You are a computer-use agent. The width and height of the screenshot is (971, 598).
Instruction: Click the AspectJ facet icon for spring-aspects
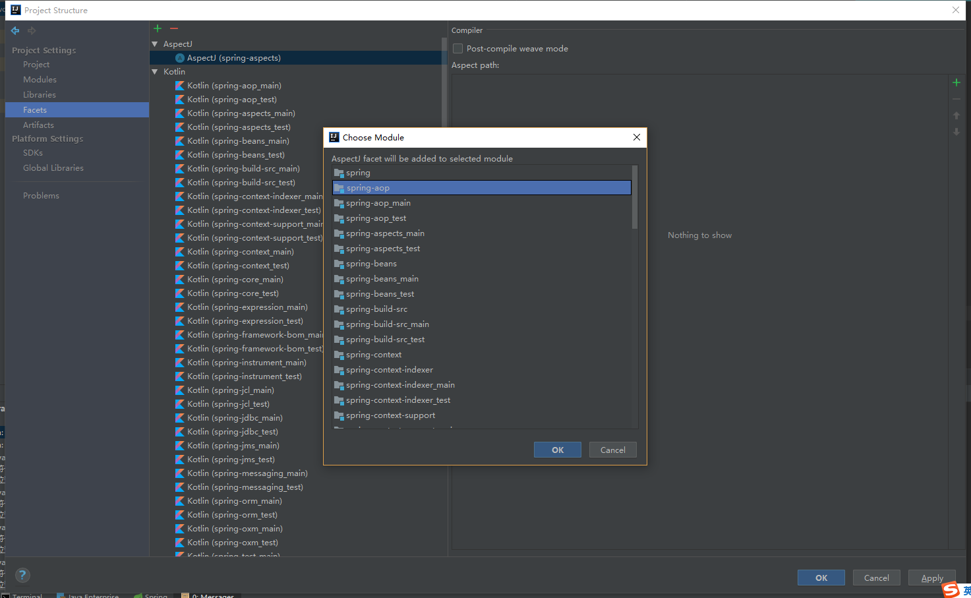click(x=179, y=58)
